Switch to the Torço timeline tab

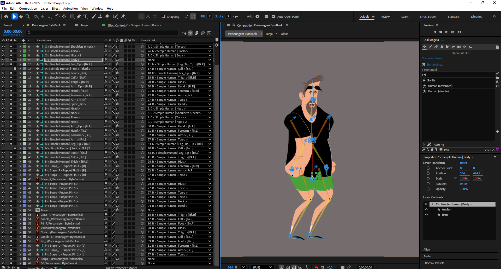(84, 25)
